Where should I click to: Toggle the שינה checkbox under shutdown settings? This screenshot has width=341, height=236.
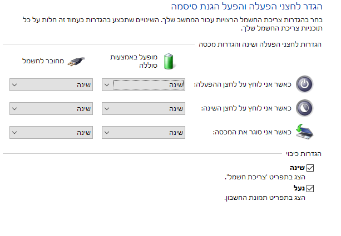(310, 168)
